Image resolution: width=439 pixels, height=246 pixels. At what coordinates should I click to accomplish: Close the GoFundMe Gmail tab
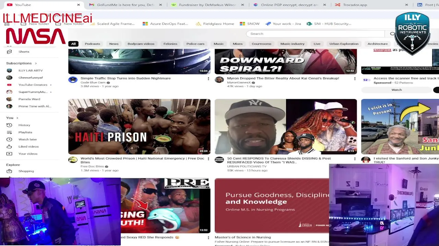(x=160, y=5)
